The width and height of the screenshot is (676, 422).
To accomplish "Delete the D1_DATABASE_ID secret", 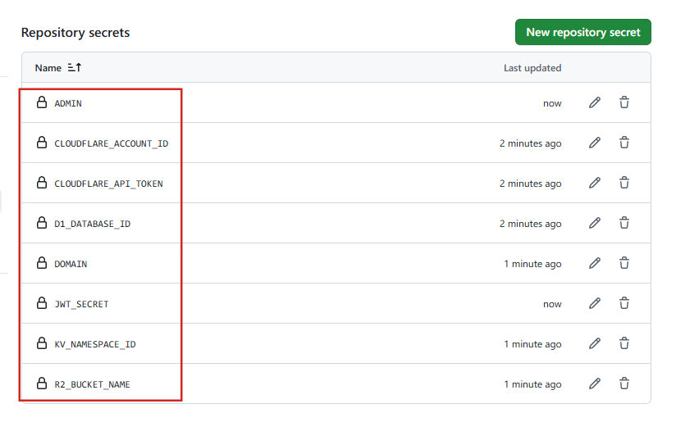I will 624,223.
